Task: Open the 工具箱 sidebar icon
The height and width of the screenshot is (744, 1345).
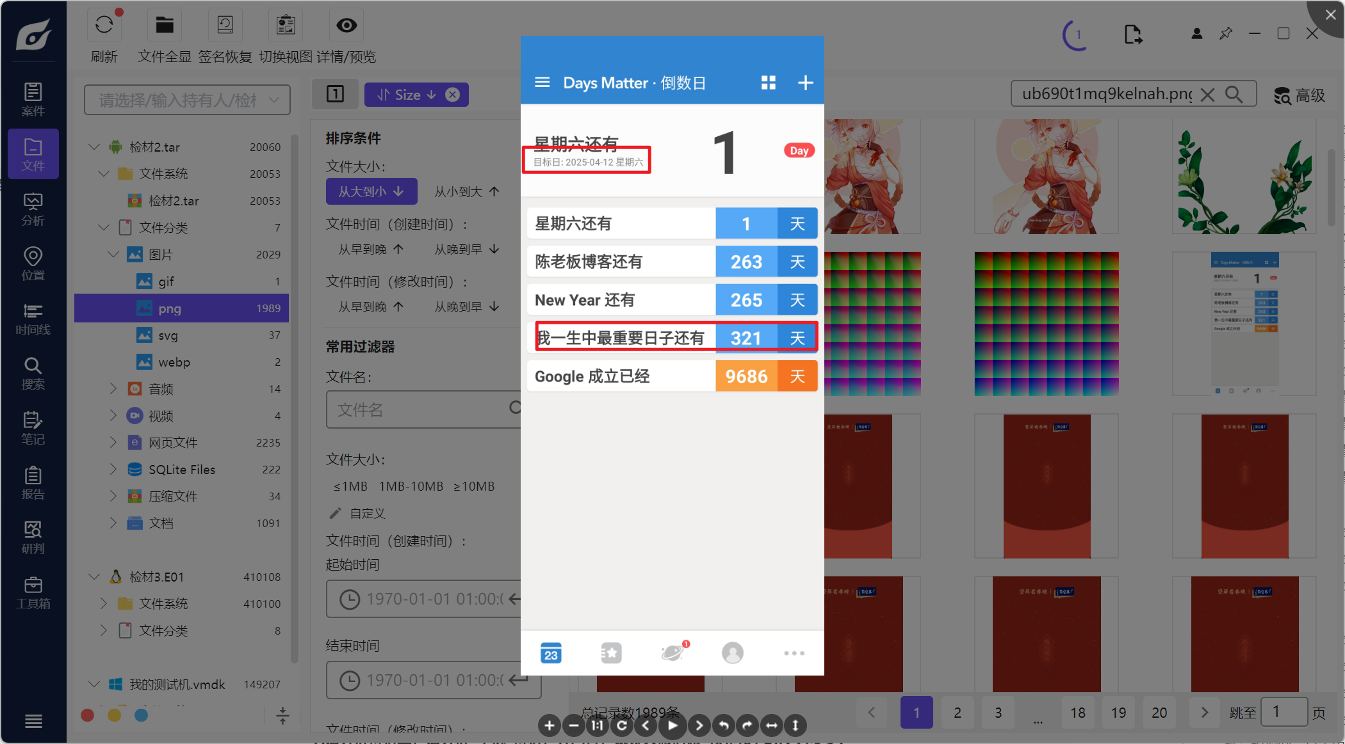Action: 33,592
